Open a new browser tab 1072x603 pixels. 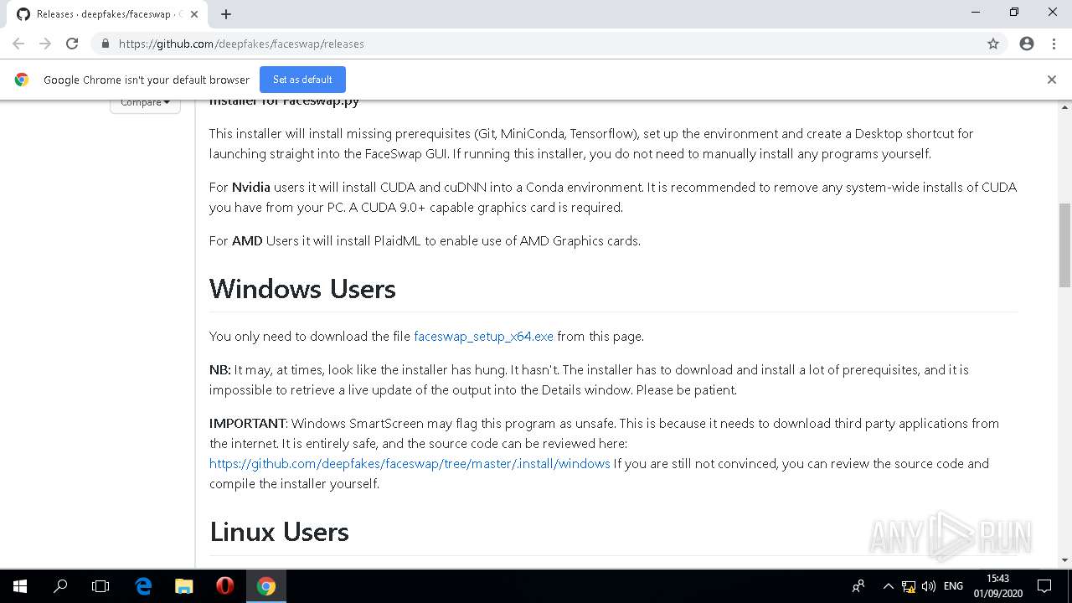point(226,14)
